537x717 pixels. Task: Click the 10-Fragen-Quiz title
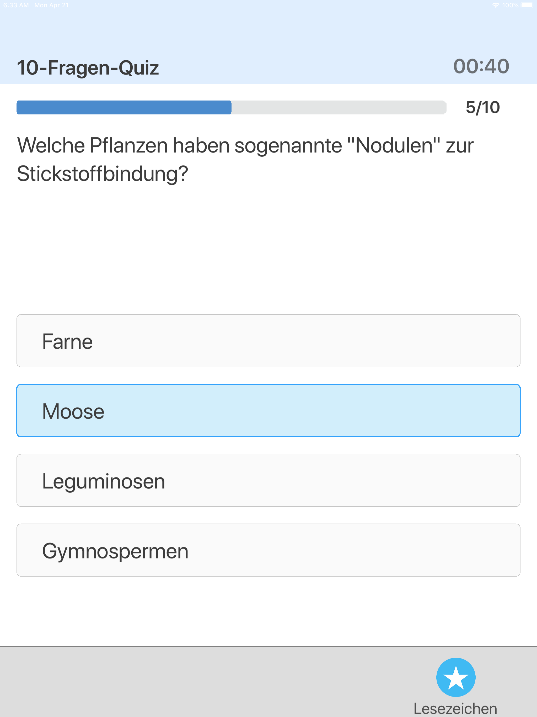point(88,68)
